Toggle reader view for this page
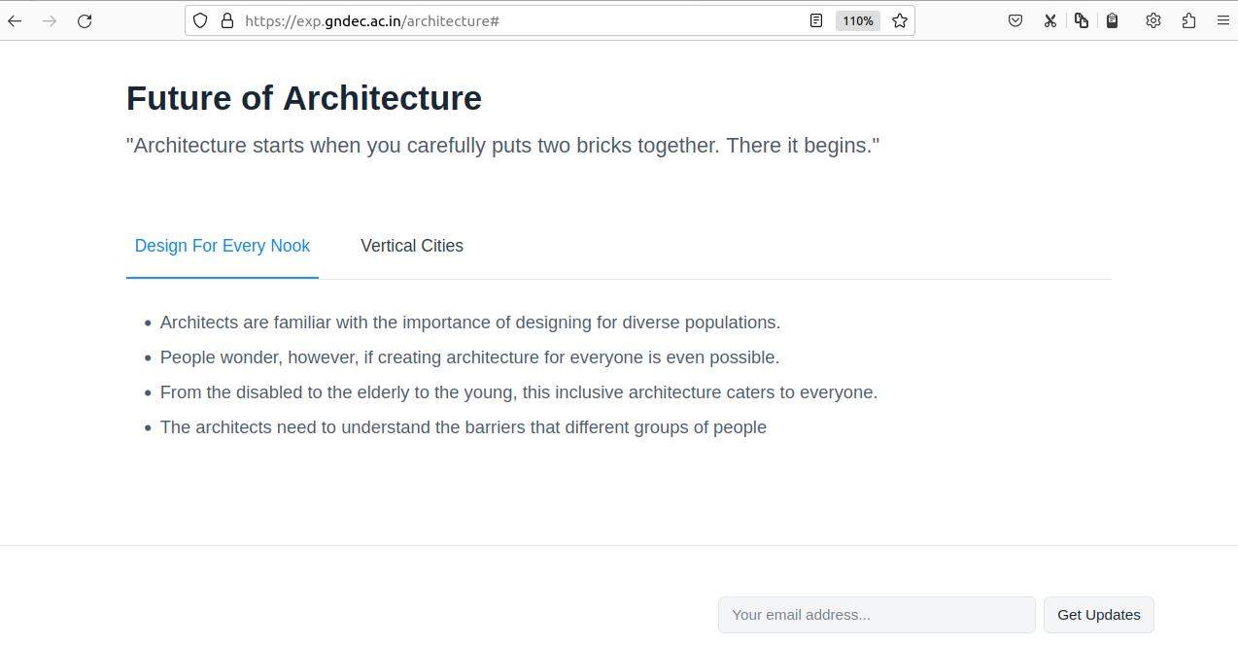The height and width of the screenshot is (645, 1238). tap(816, 20)
